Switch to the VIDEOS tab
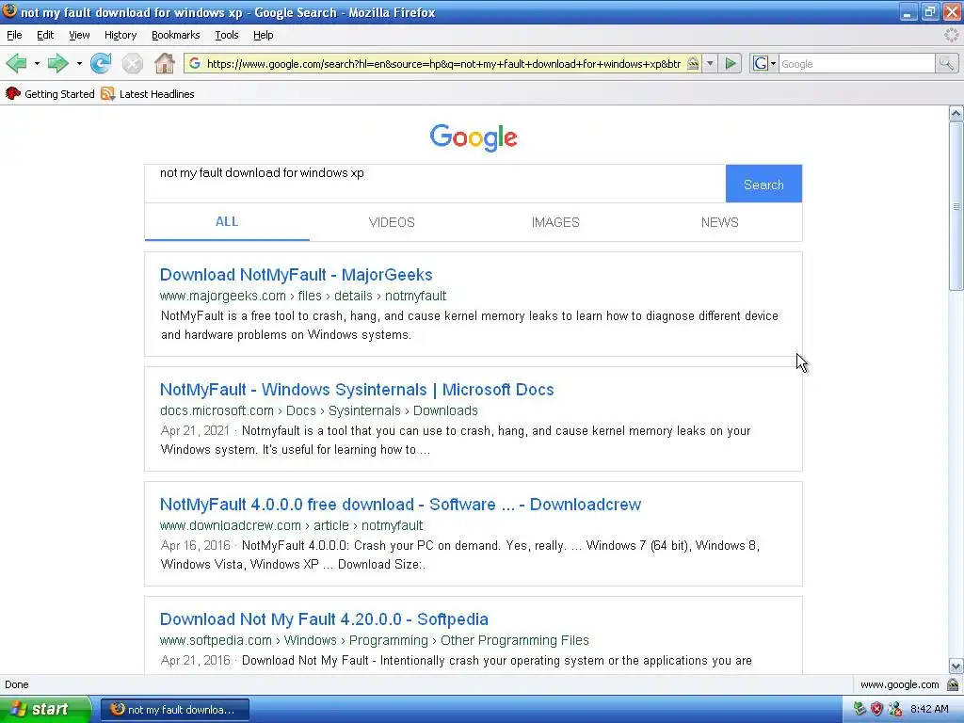The image size is (964, 723). (x=392, y=222)
